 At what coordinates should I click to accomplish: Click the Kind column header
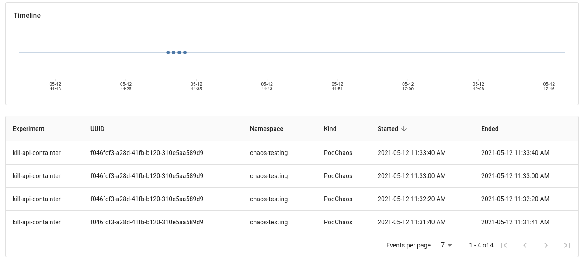330,129
